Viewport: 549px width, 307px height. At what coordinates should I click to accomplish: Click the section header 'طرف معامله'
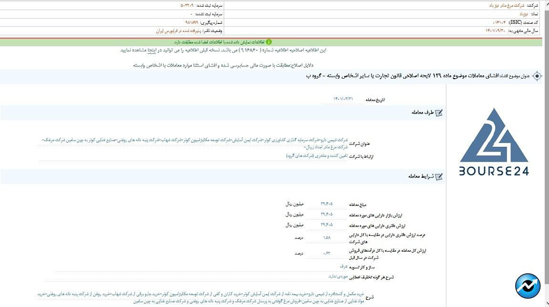(423, 113)
